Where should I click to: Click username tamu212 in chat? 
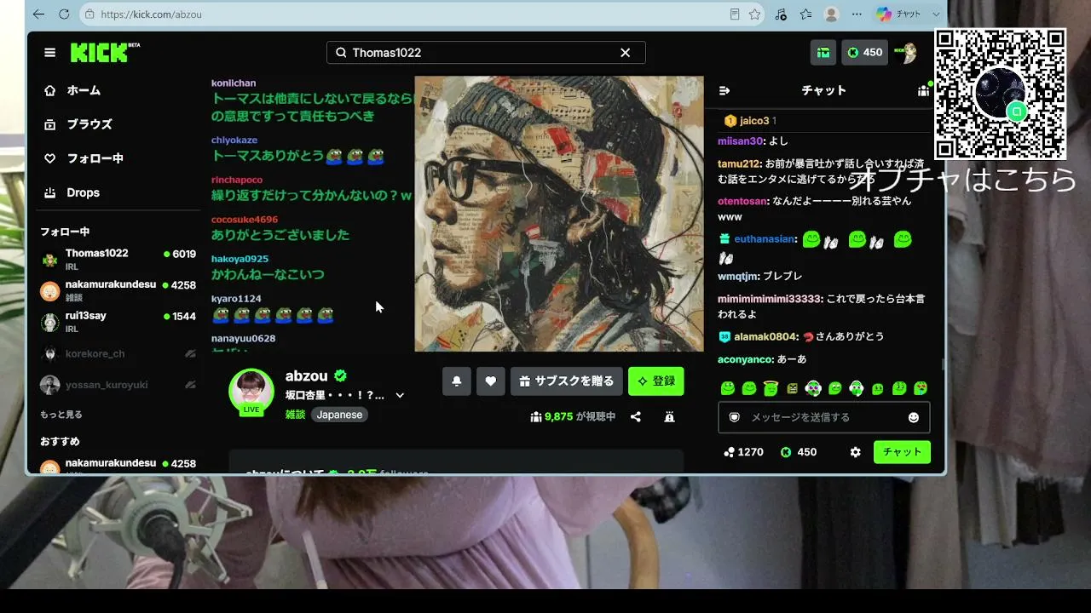click(739, 163)
